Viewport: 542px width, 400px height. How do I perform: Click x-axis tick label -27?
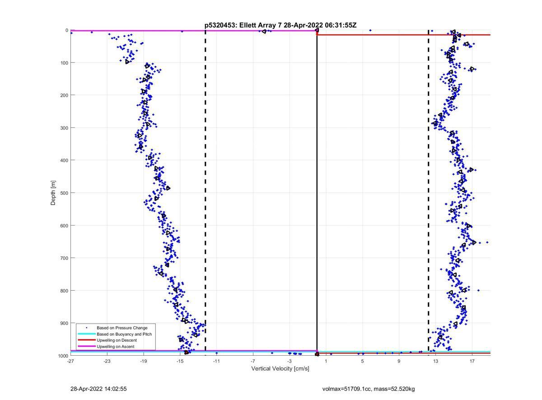pyautogui.click(x=70, y=361)
